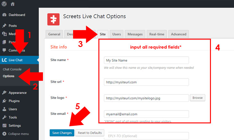Click the Reply-to optional input field

click(147, 136)
